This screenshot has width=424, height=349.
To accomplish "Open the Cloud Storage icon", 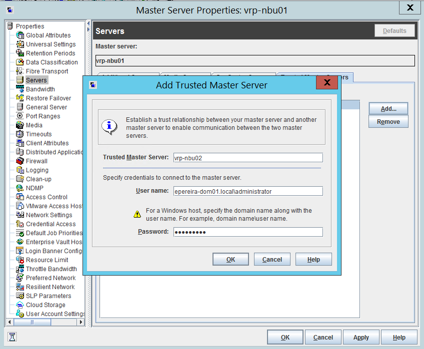I will click(20, 305).
